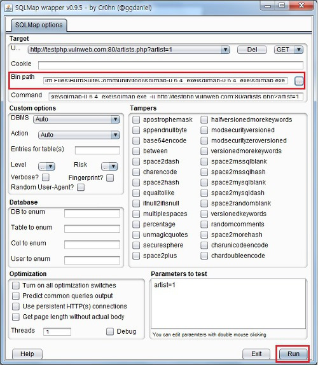Check the equaltolike tamper

(x=136, y=193)
